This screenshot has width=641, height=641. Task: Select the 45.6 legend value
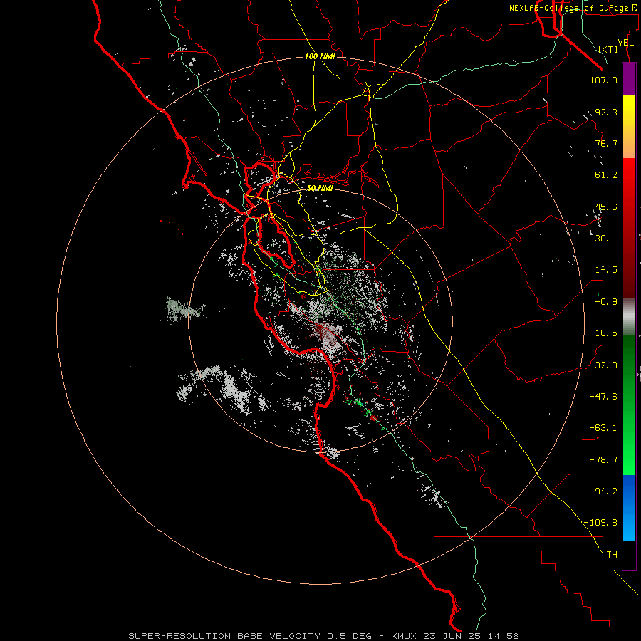pos(606,207)
